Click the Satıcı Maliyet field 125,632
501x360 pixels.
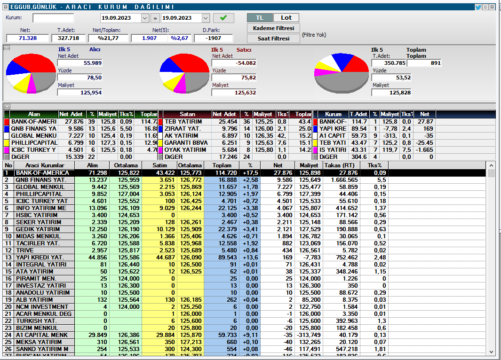234,93
